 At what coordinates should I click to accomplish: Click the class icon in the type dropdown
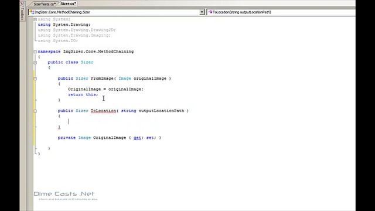click(x=32, y=12)
